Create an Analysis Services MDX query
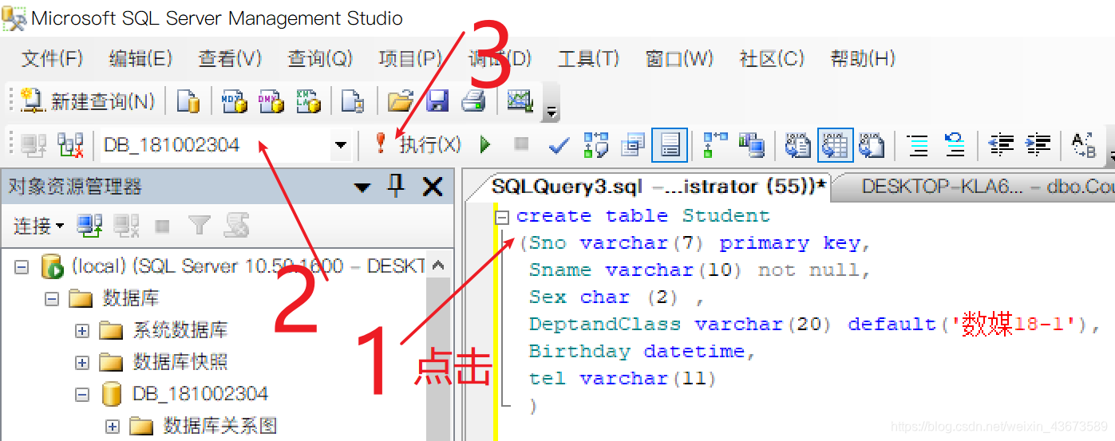 (235, 101)
